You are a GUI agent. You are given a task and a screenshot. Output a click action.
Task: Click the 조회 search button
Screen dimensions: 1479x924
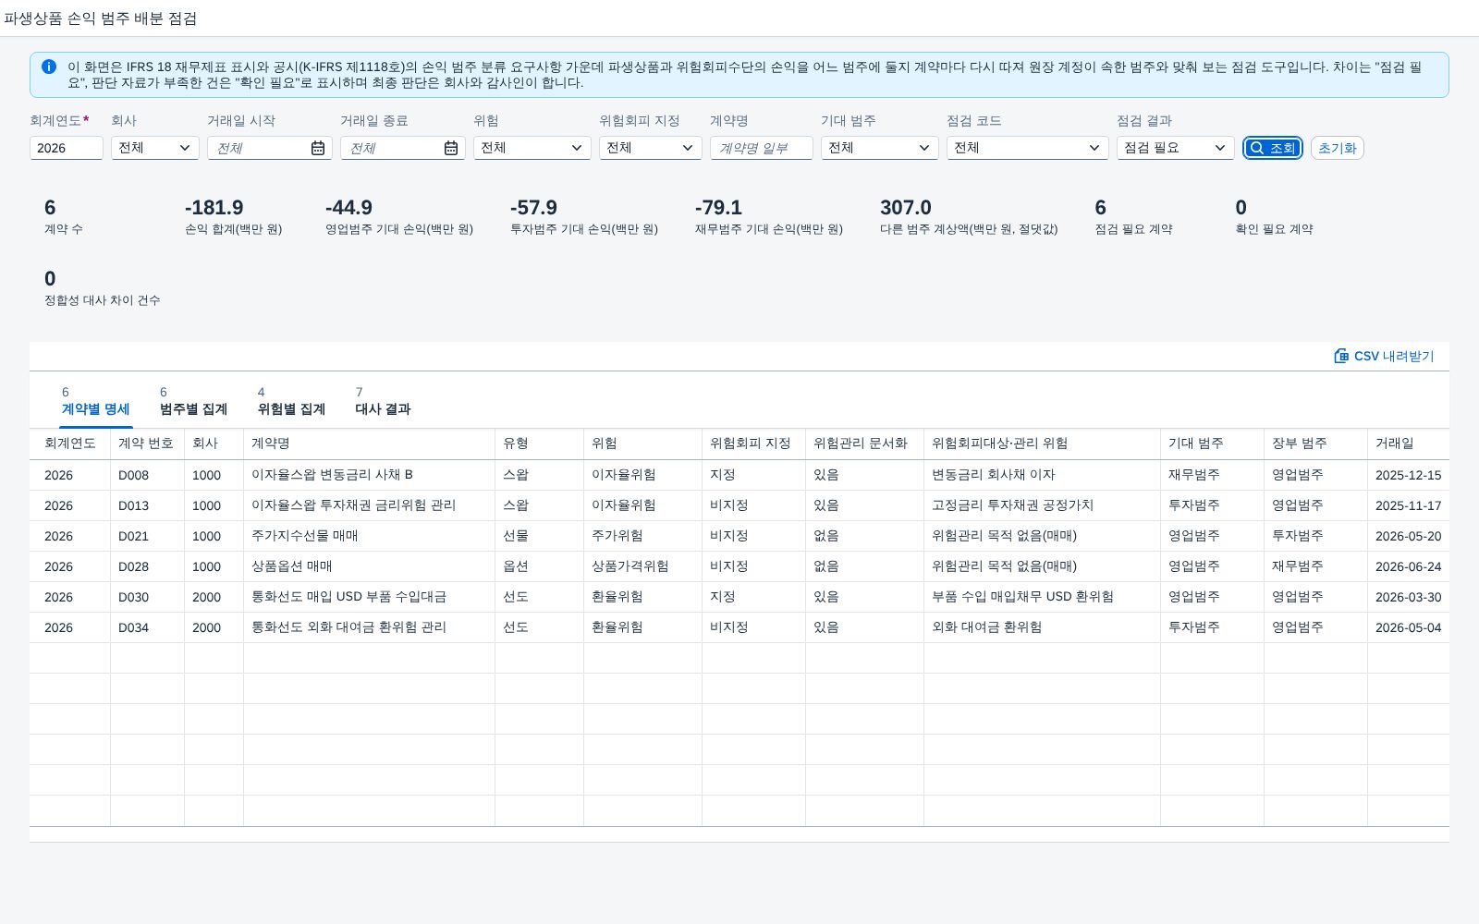1273,148
